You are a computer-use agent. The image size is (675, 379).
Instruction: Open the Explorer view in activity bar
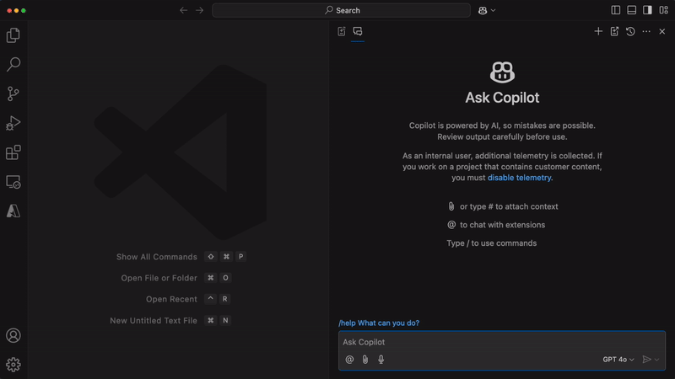click(13, 35)
